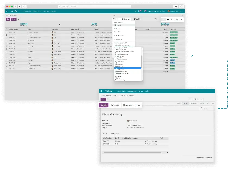Click the upload icon next to Tải lên
This screenshot has height=169, width=228.
18,19
